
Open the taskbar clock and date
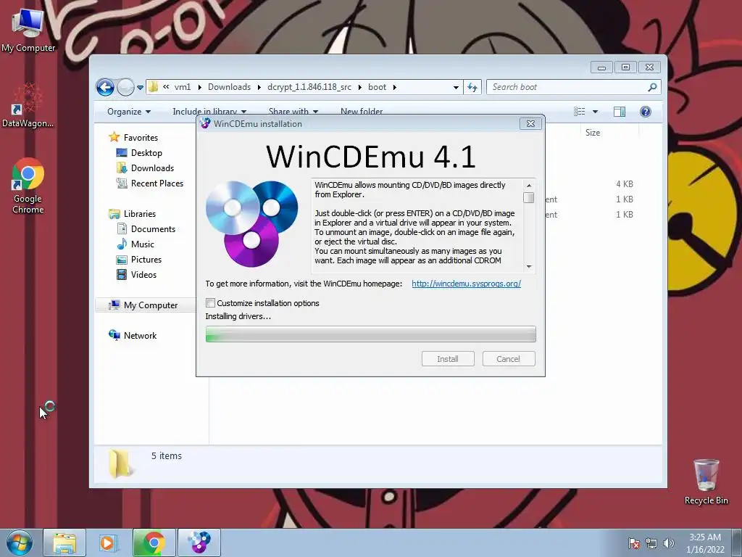tap(705, 543)
